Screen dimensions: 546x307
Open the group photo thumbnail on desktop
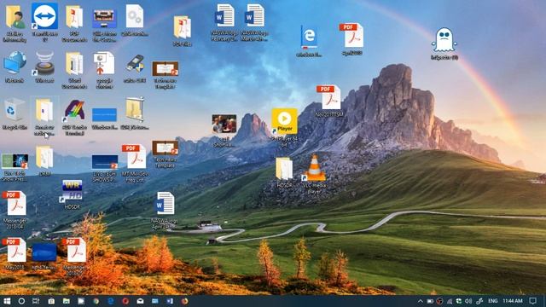[224, 124]
